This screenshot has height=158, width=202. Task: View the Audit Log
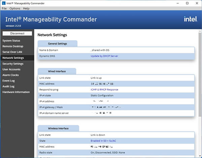point(8,86)
